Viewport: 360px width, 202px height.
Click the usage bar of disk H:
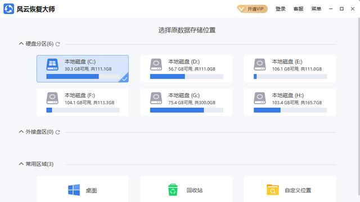(x=290, y=110)
